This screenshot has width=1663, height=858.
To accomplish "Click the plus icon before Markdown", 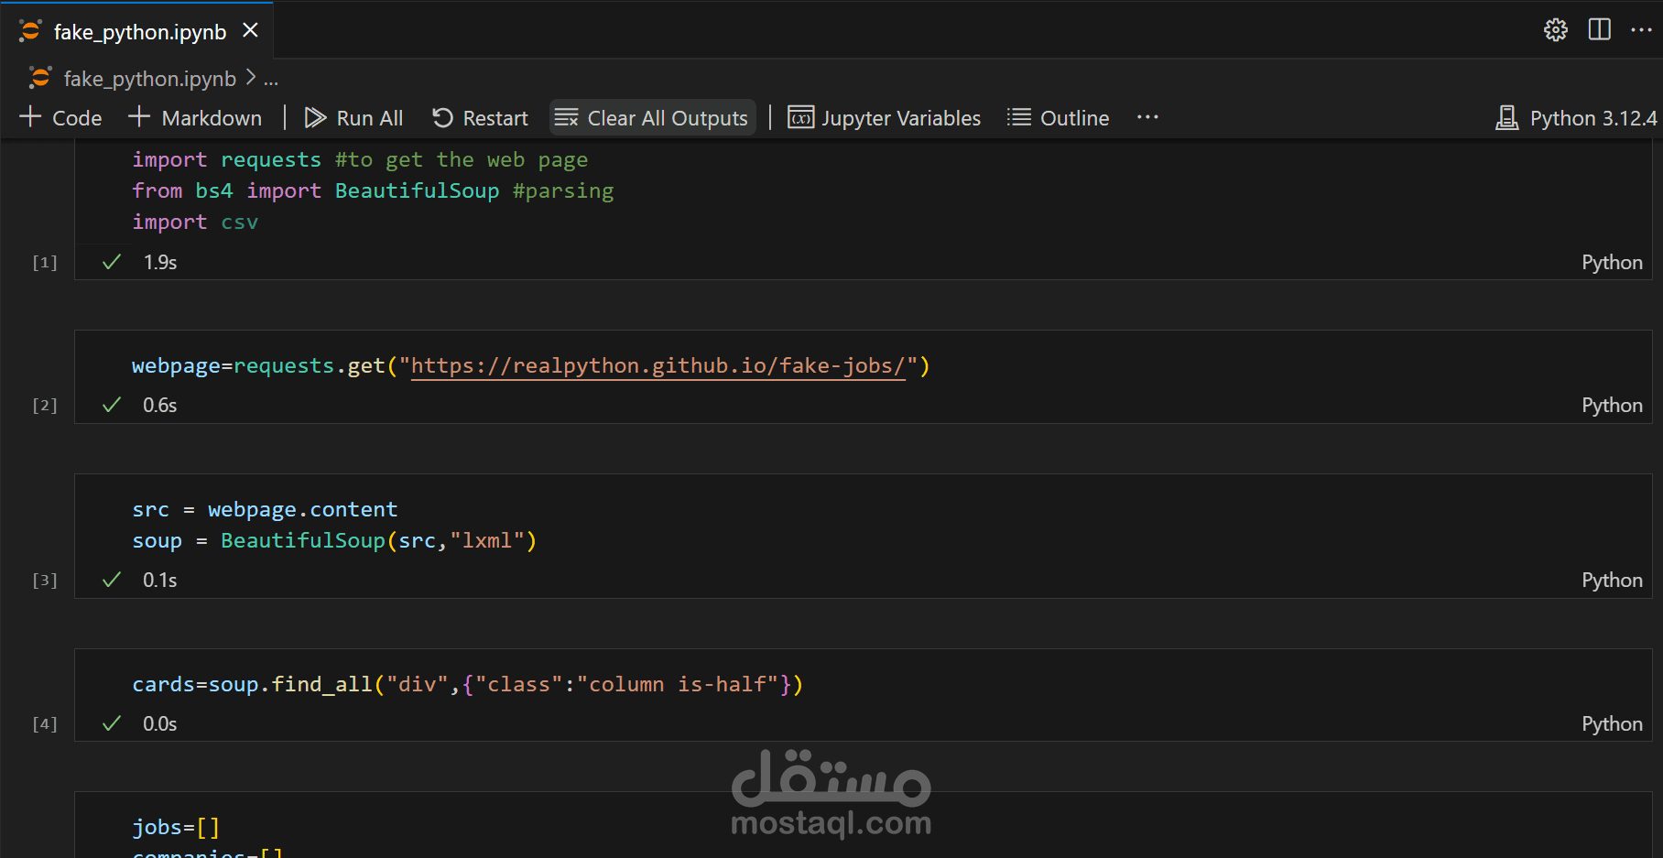I will (138, 117).
